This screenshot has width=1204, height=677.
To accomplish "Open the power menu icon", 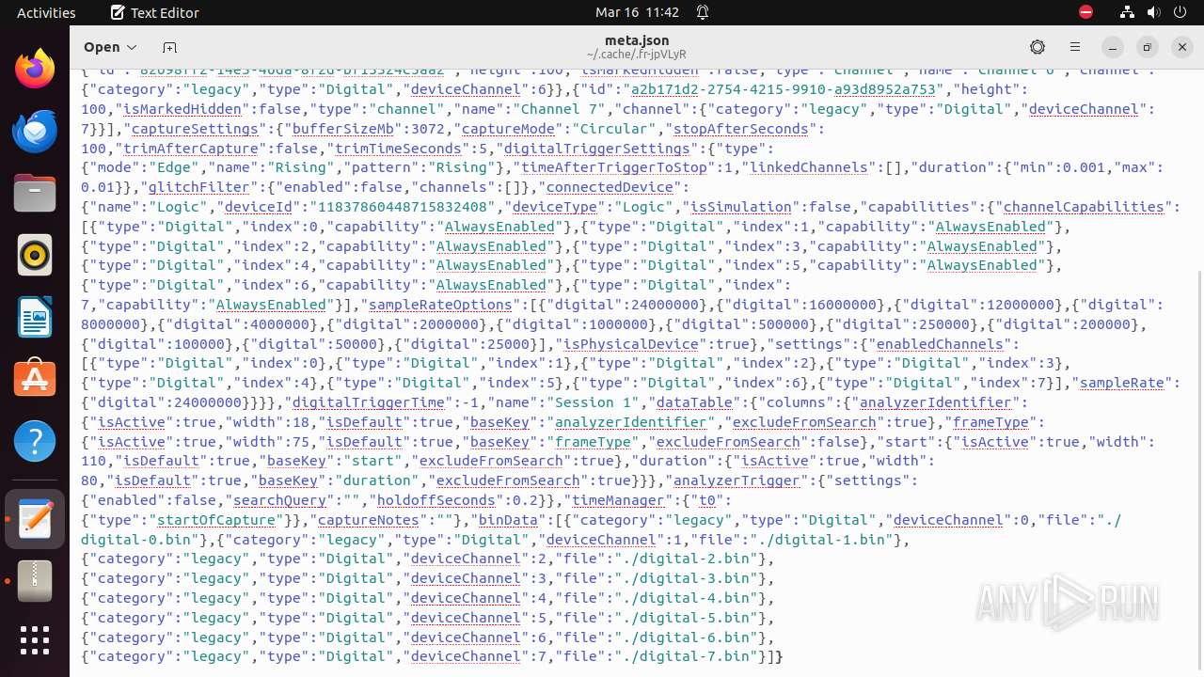I will 1180,13.
